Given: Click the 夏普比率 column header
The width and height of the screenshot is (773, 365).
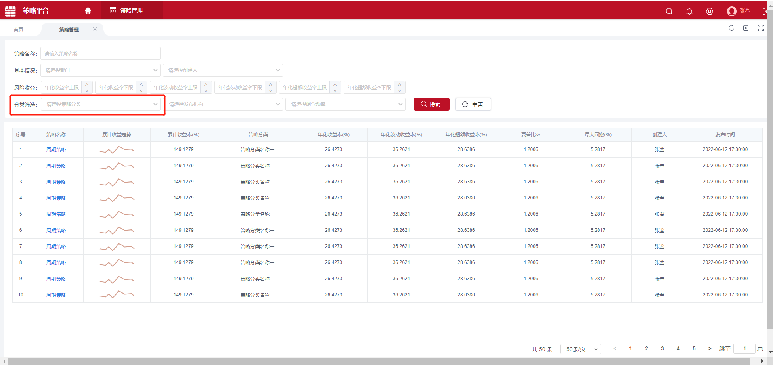Looking at the screenshot, I should (531, 135).
